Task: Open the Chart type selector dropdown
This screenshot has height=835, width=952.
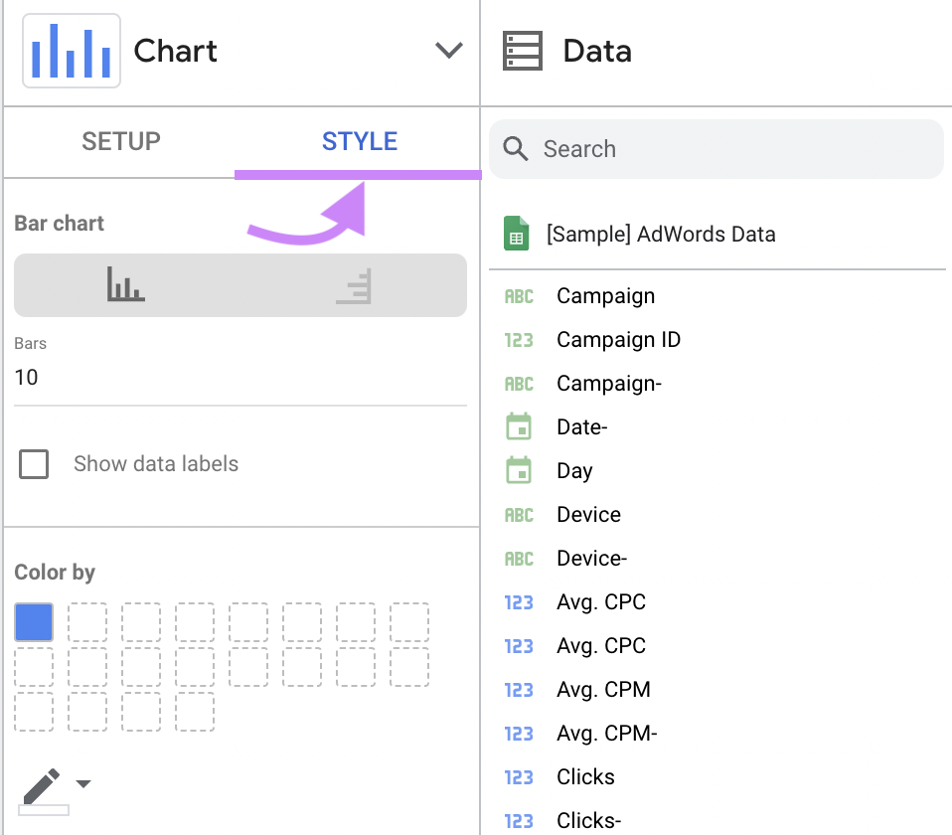Action: click(x=448, y=50)
